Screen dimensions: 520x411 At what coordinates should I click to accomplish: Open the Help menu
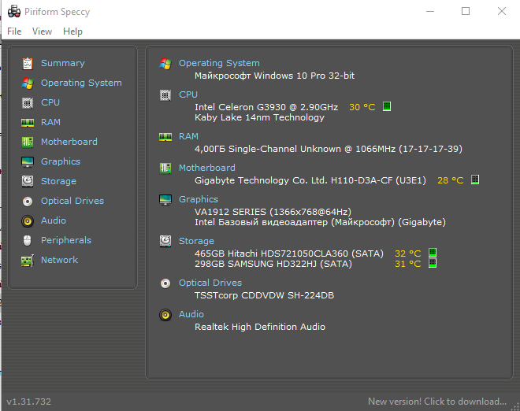pos(72,31)
